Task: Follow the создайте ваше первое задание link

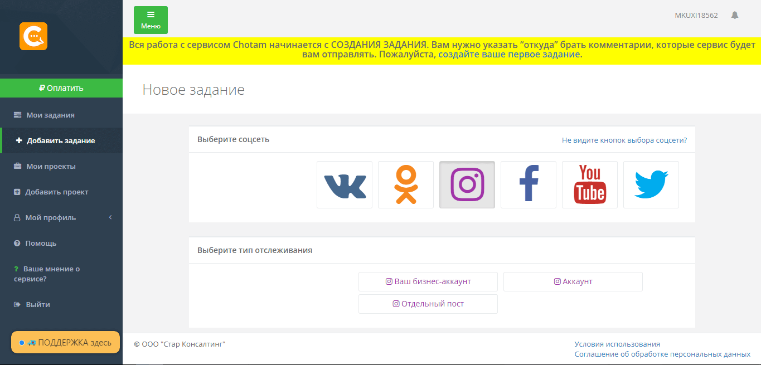Action: [509, 55]
